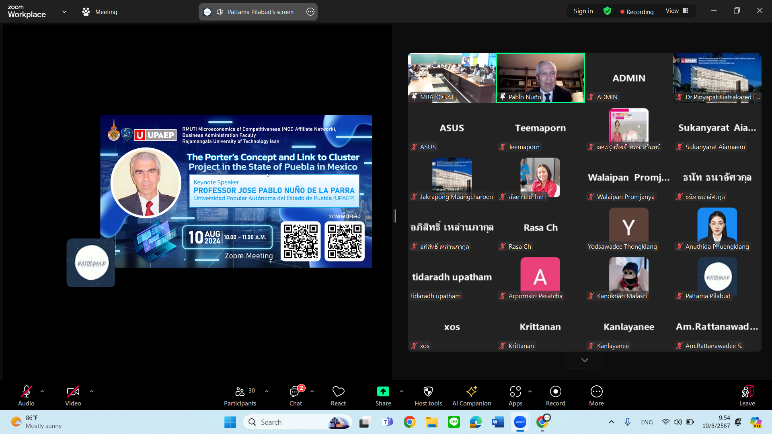Open Microsoft Edge from taskbar

point(476,422)
